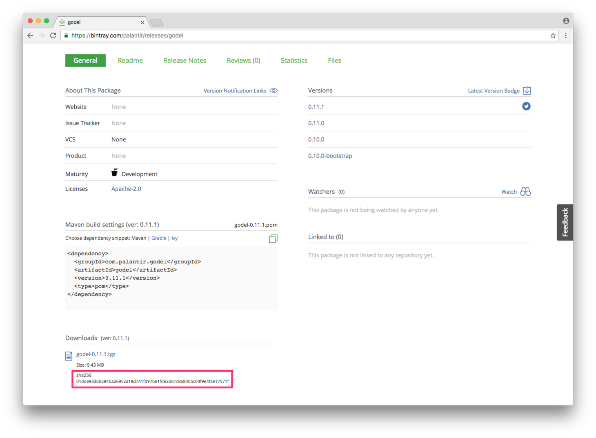The image size is (596, 438).
Task: Open version 0.11.1 link
Action: coord(316,107)
